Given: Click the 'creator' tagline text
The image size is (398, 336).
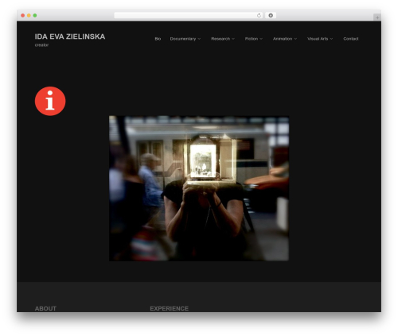Looking at the screenshot, I should (41, 45).
